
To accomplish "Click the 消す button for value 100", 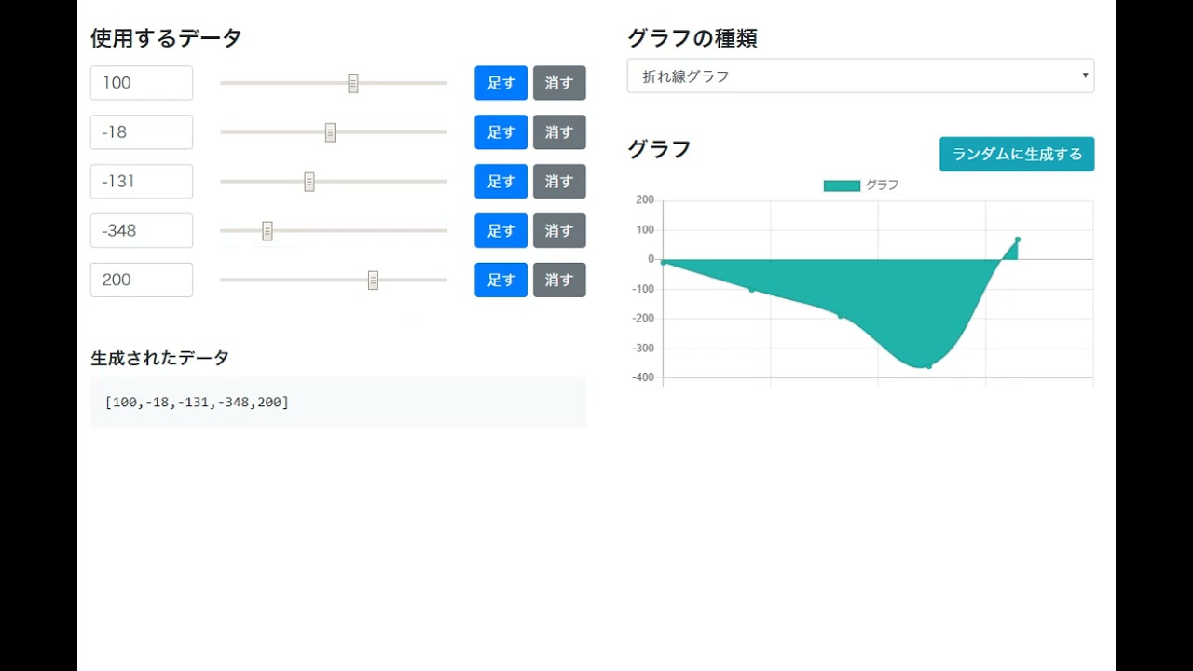I will tap(559, 83).
